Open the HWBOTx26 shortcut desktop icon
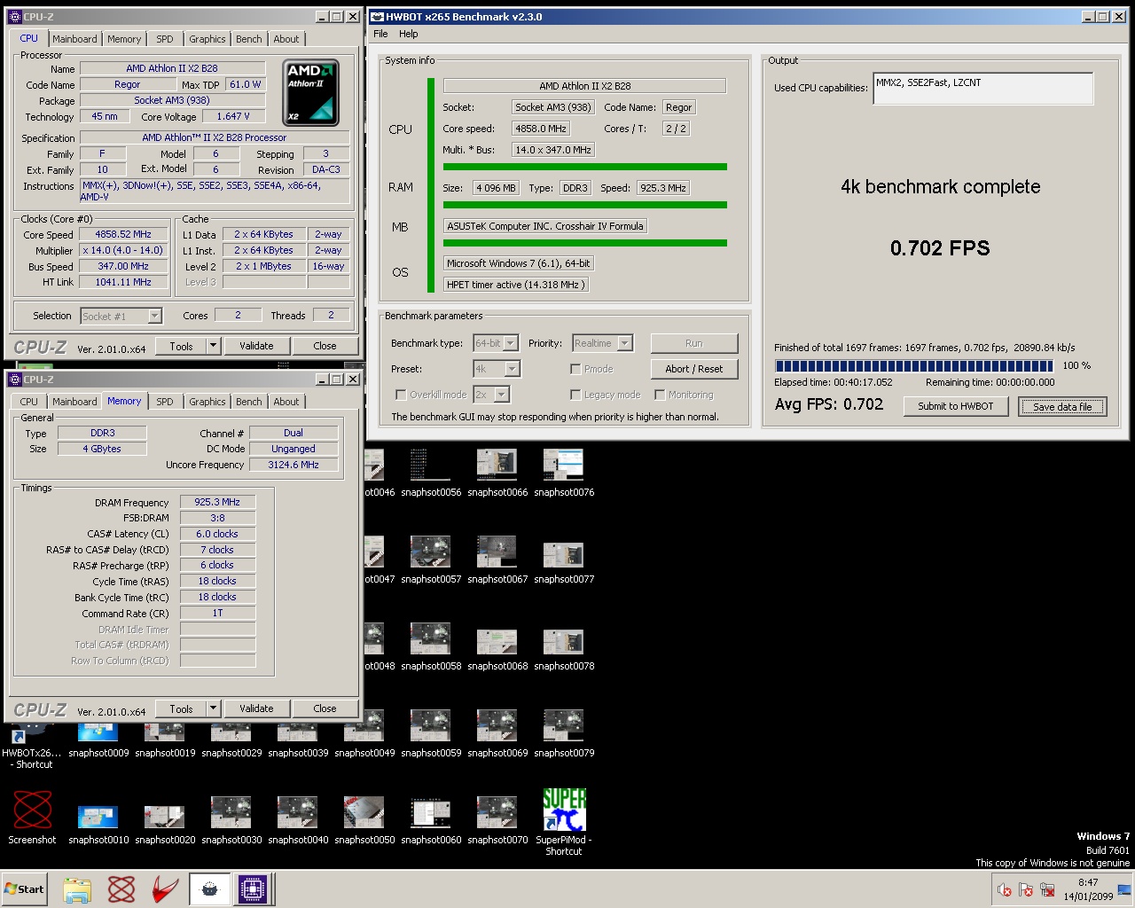The image size is (1135, 908). click(x=32, y=747)
